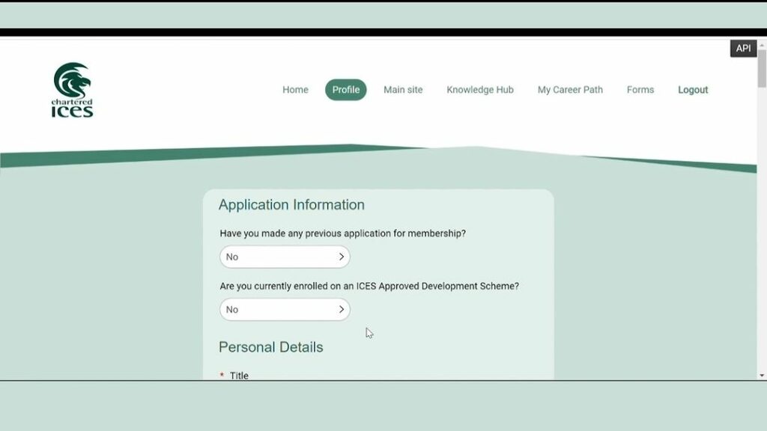Click the previous membership application question text
Image resolution: width=767 pixels, height=431 pixels.
pyautogui.click(x=342, y=233)
